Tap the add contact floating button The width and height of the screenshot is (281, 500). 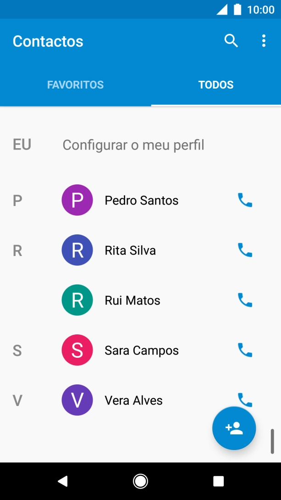point(234,428)
